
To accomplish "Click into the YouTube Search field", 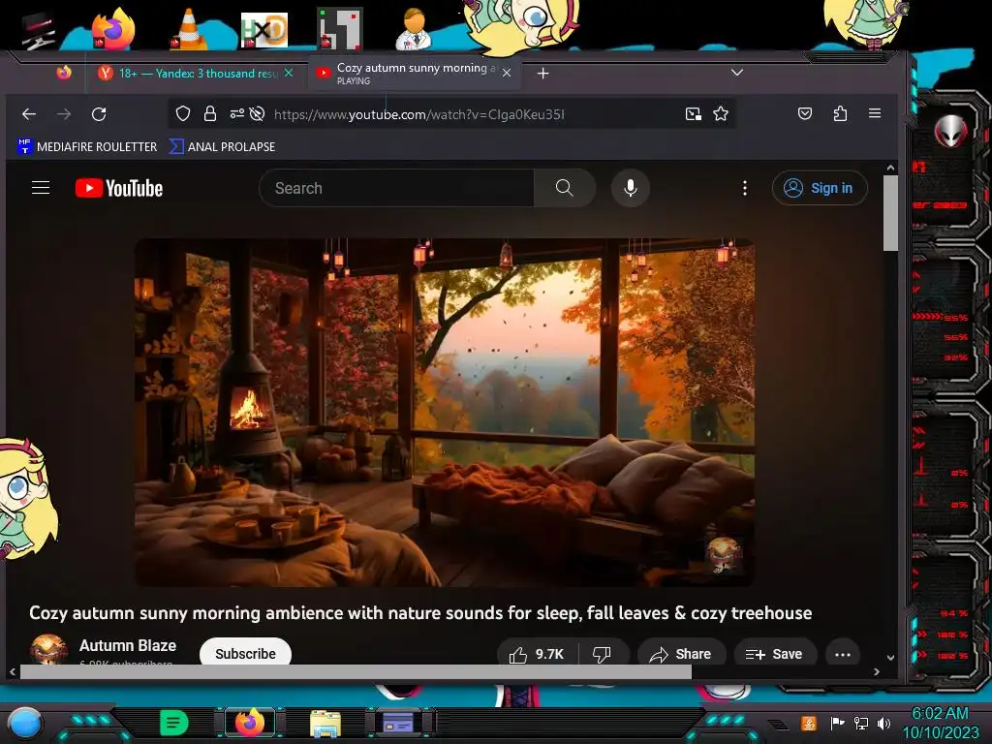I will [x=396, y=188].
